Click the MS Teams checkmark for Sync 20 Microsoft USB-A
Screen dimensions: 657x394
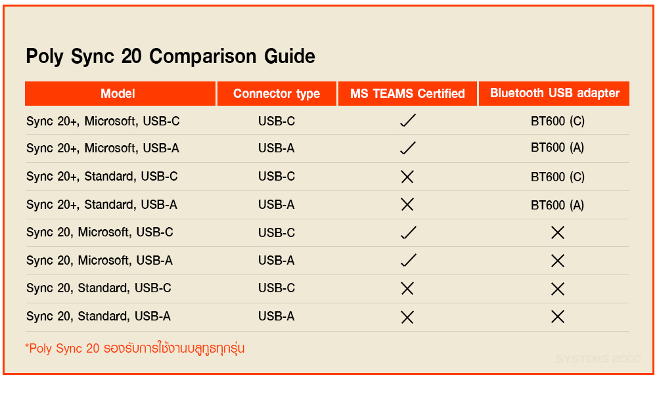point(407,261)
